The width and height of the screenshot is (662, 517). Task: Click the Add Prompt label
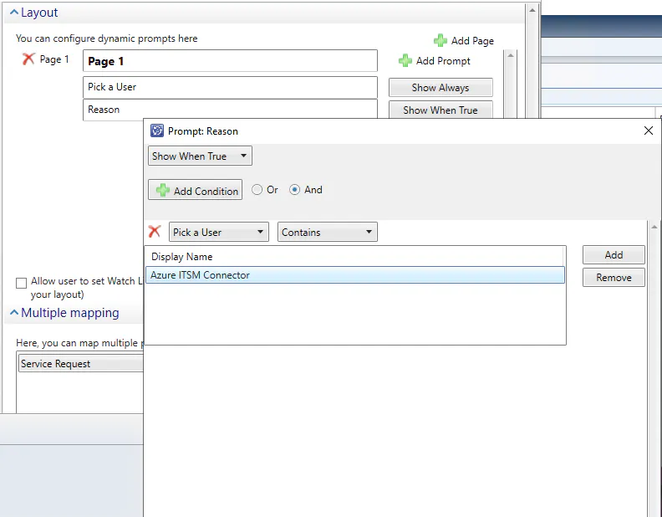click(443, 61)
